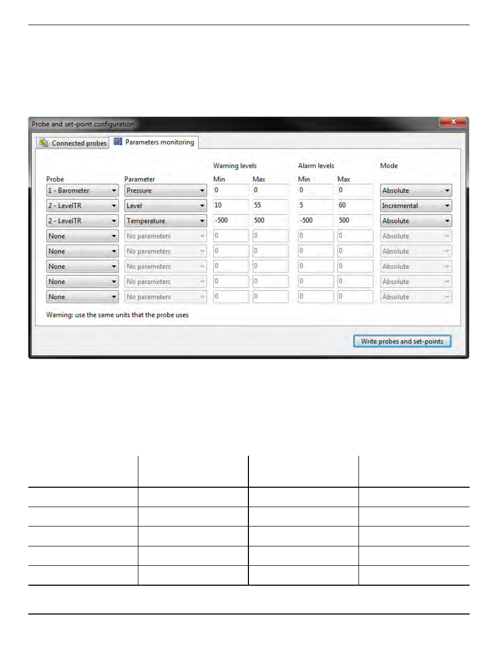This screenshot has width=500, height=647.
Task: Open the 2 - LevelTR probe dropdown with Temperature parameter
Action: coord(82,221)
